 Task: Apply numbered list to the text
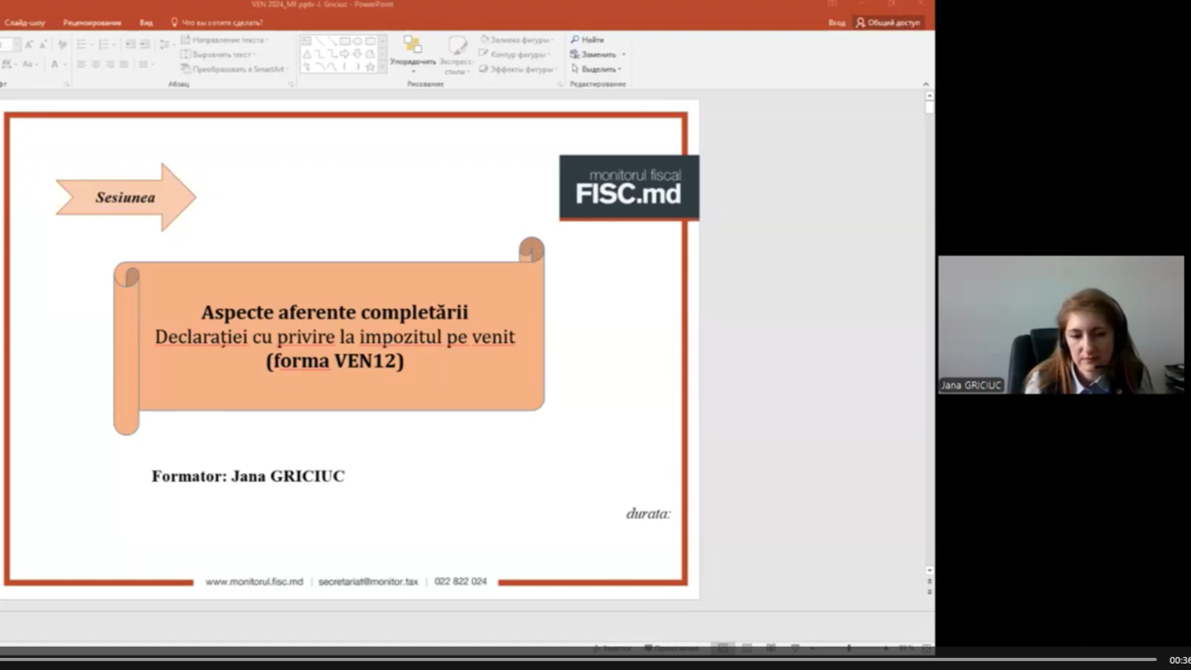(103, 44)
